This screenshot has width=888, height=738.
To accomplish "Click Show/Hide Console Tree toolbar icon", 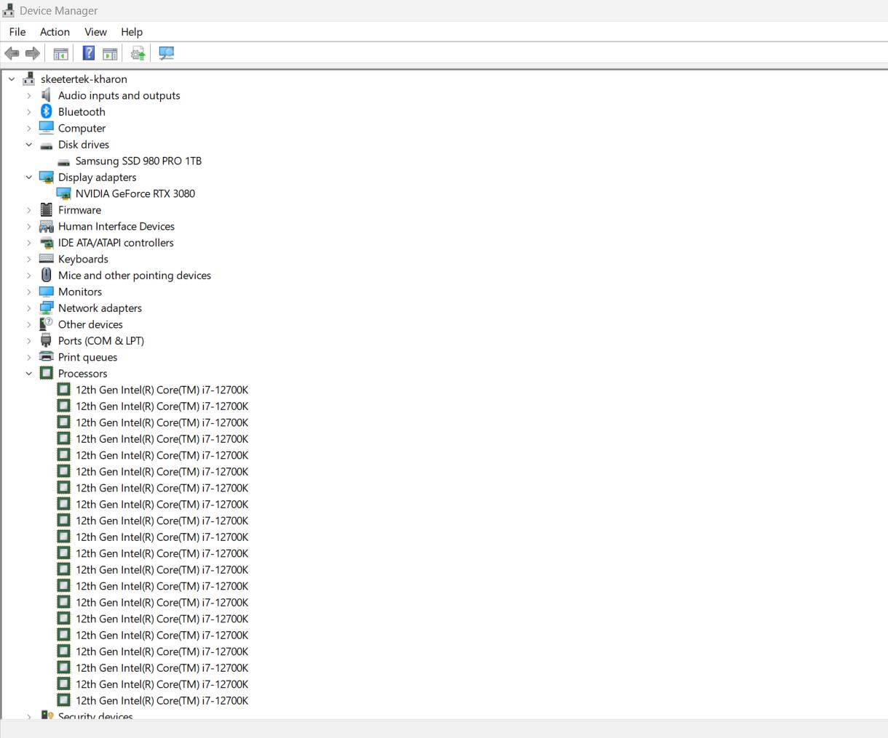I will point(61,53).
